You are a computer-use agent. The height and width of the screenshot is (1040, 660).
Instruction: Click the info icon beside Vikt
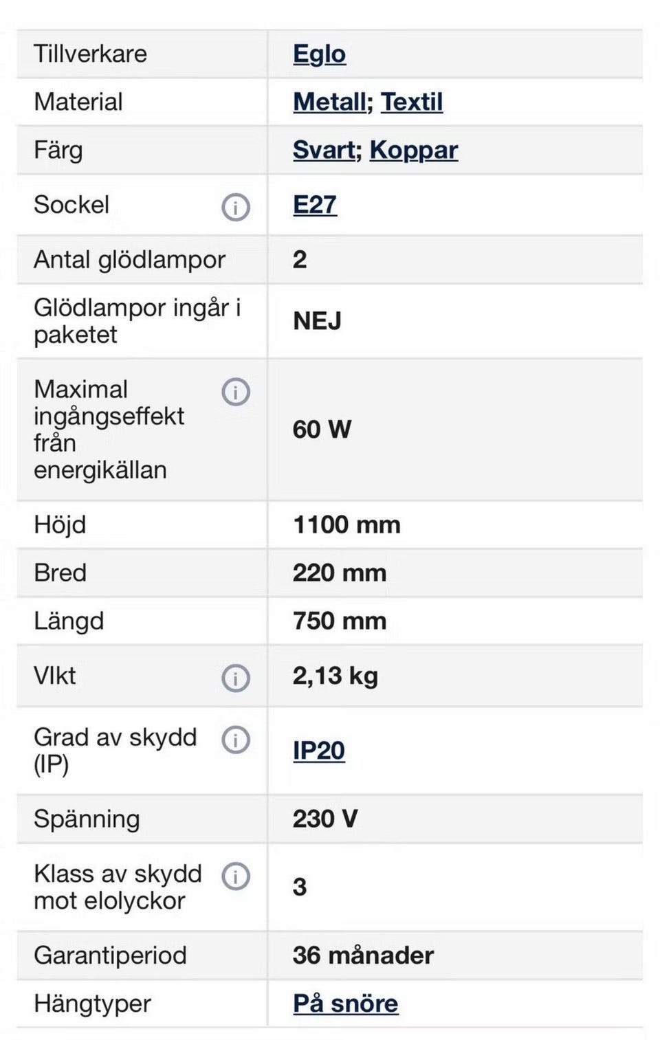tap(236, 678)
